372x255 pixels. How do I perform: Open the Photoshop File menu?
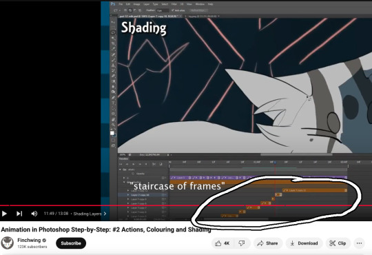tap(121, 4)
